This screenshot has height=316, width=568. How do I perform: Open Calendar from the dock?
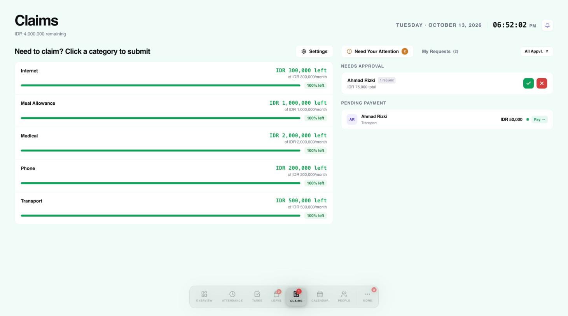click(320, 297)
